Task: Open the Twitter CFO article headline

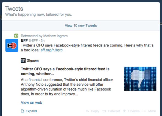Action: pos(65,71)
